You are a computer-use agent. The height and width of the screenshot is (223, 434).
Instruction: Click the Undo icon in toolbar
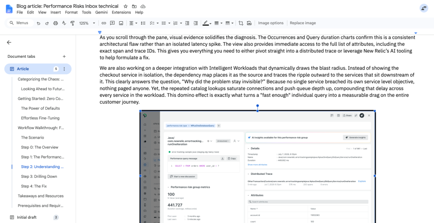39,23
